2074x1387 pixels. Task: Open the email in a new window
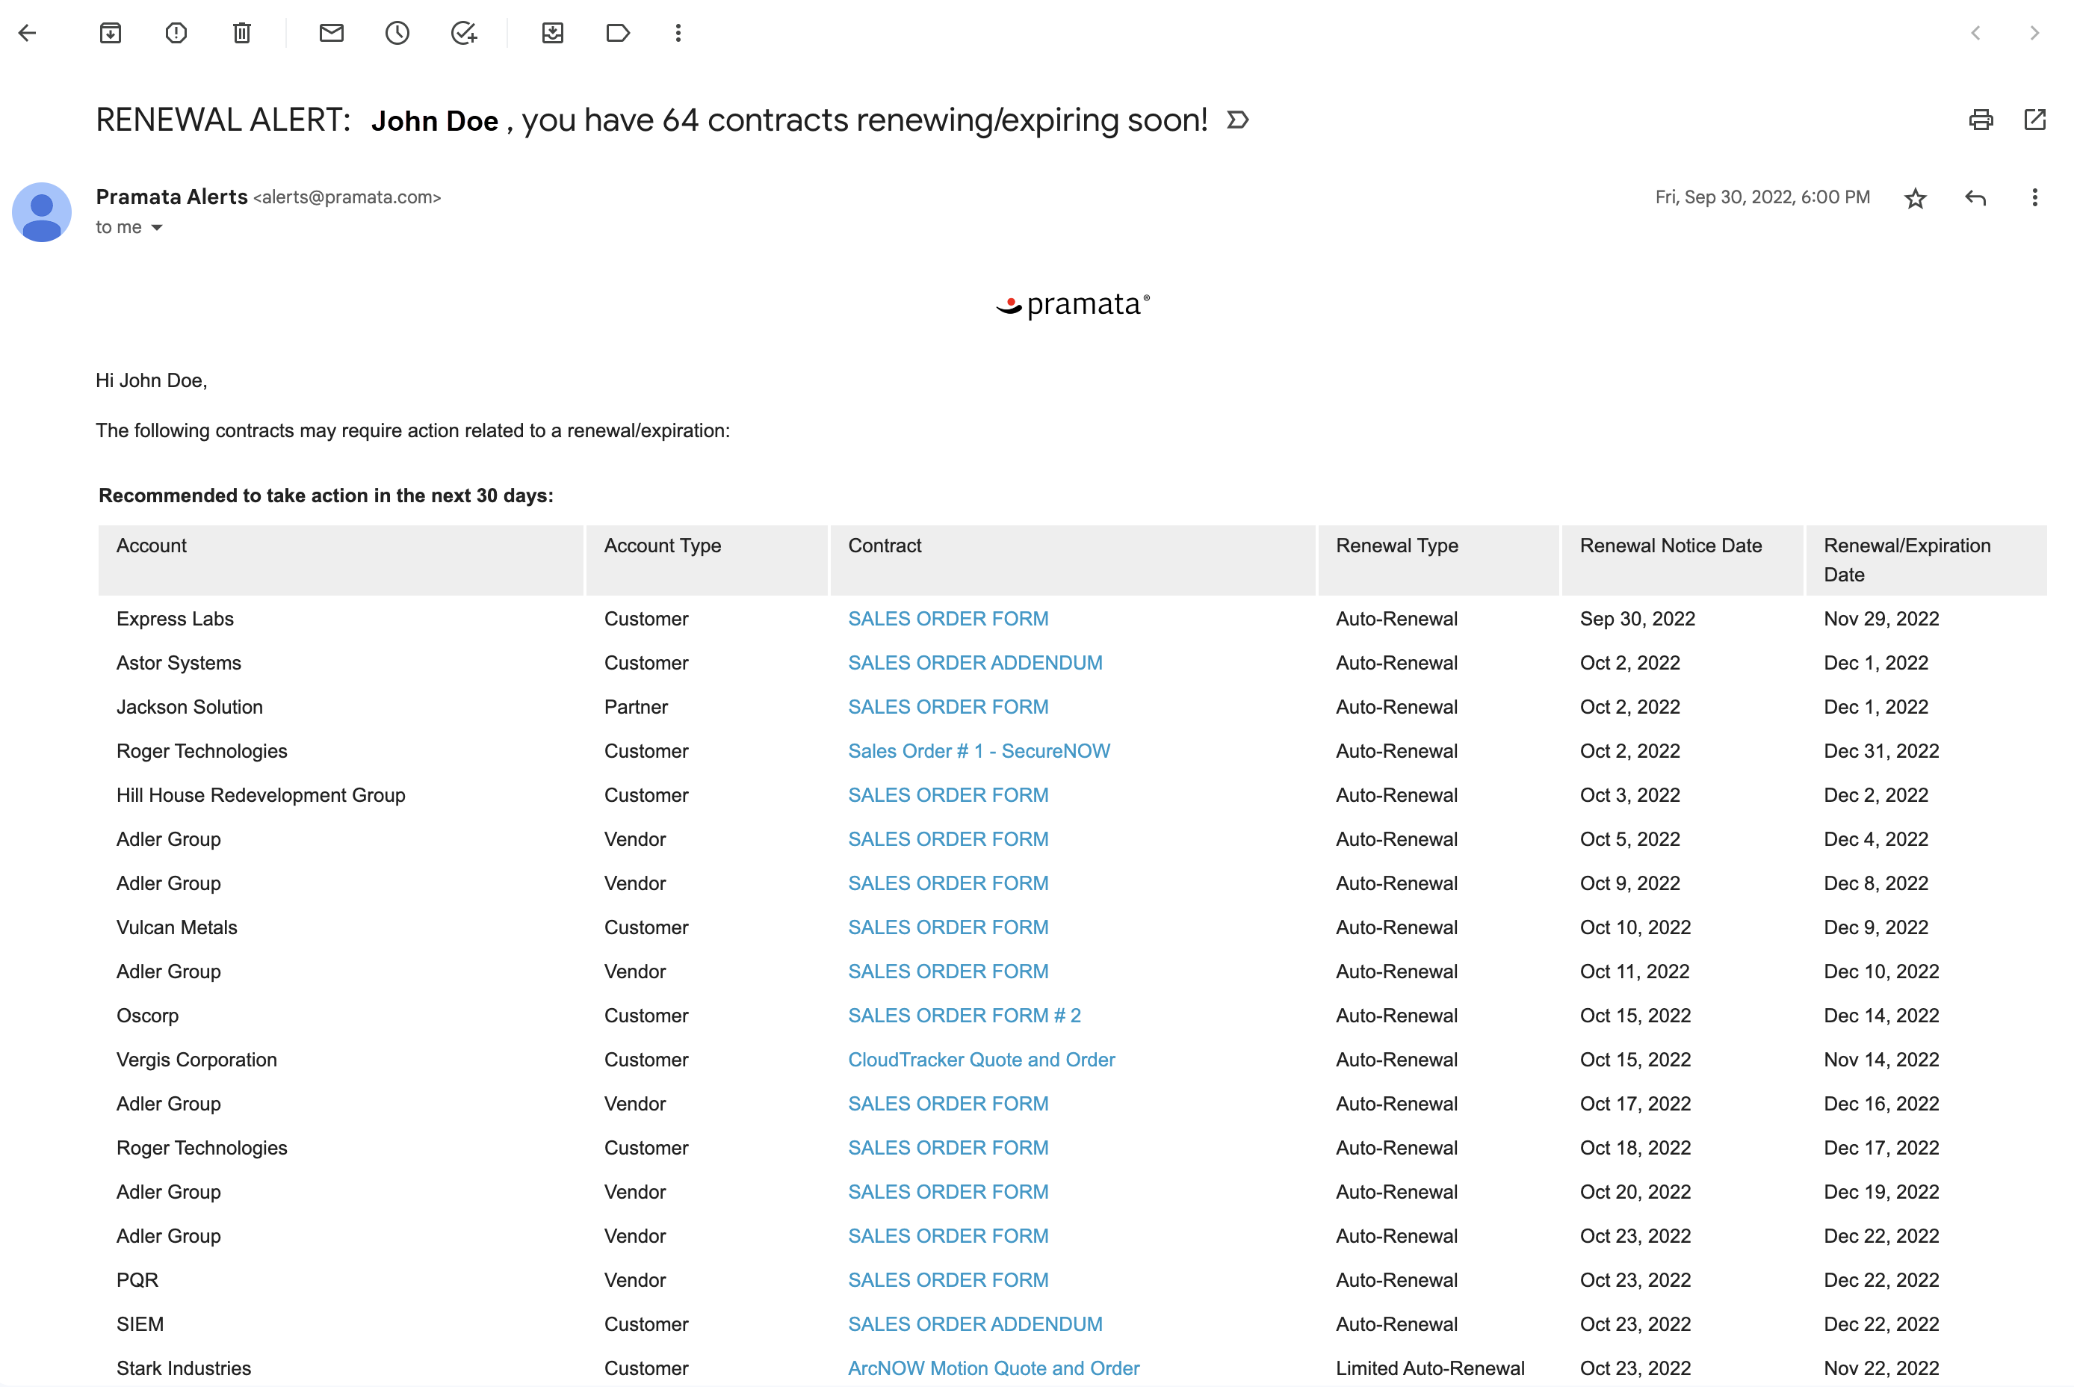2035,120
